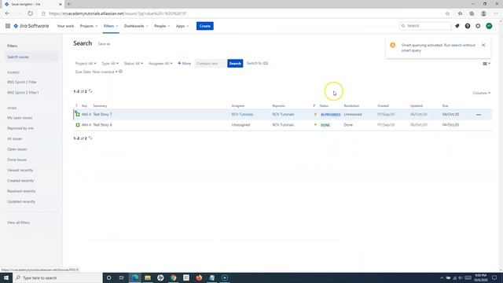Open the Done issues filter

point(17,160)
